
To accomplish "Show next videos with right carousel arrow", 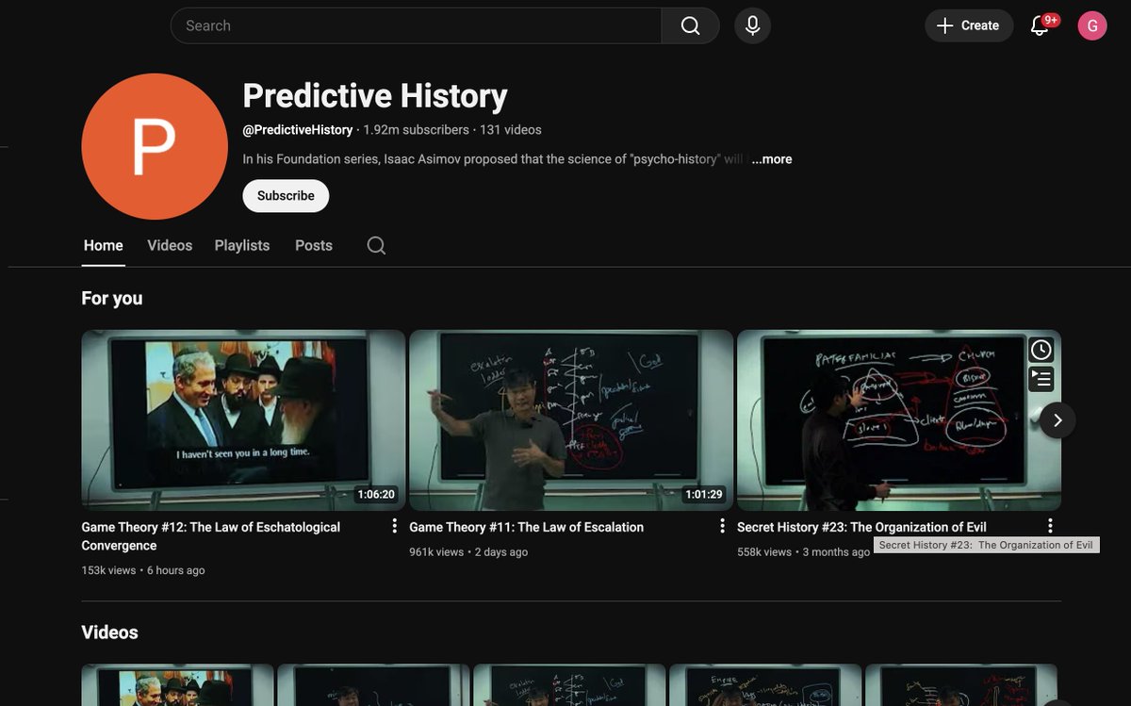I will pyautogui.click(x=1057, y=420).
